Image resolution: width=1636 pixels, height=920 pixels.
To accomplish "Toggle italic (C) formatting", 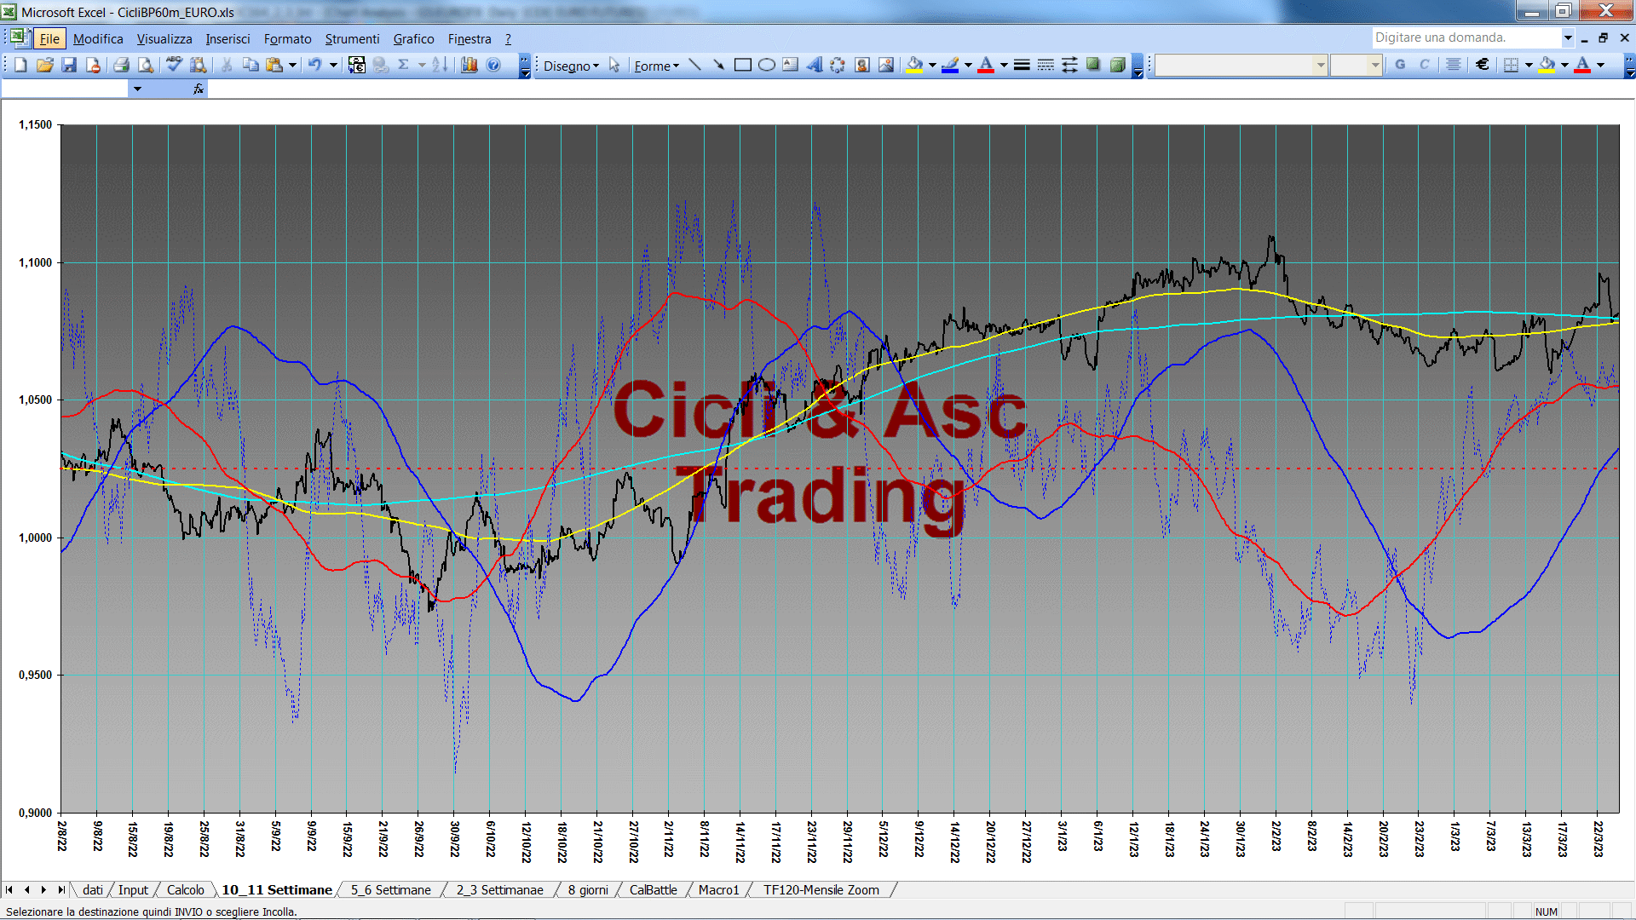I will pos(1424,66).
